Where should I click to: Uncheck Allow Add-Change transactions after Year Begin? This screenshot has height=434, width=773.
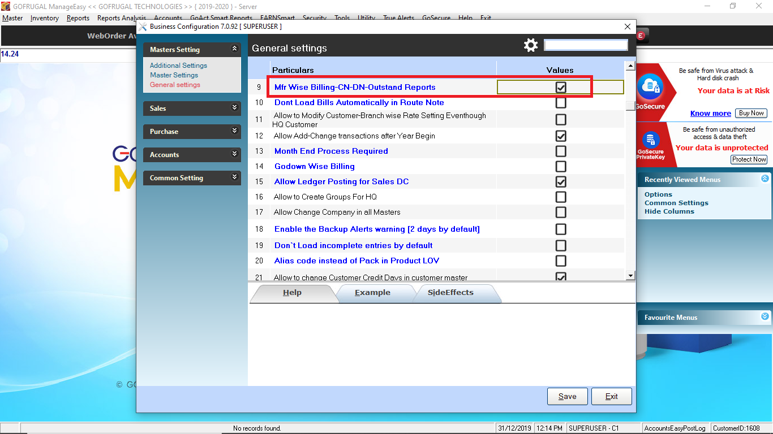pyautogui.click(x=561, y=136)
